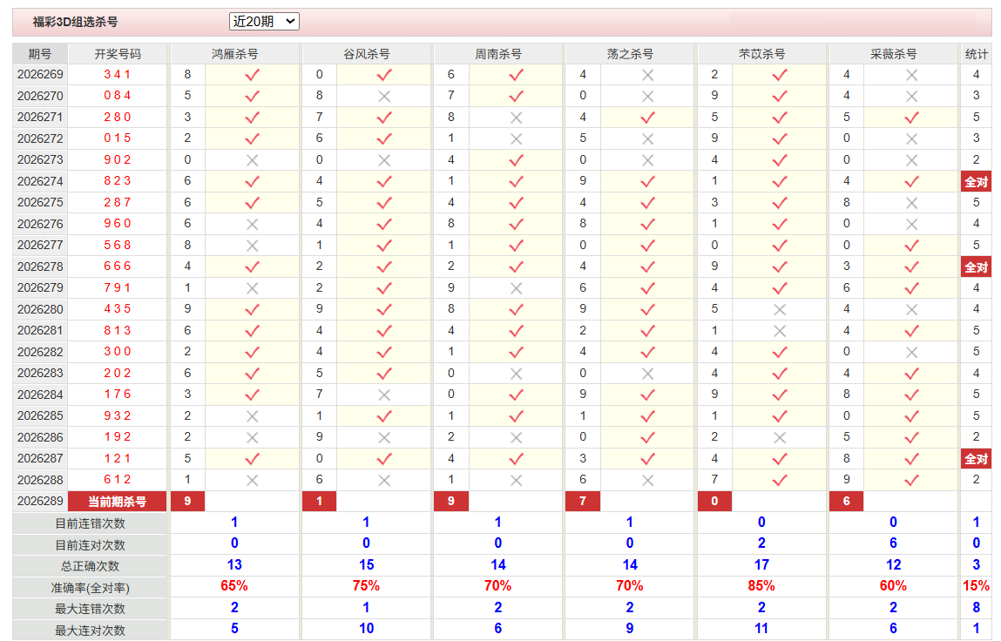Click the 鸿雁杀号 checkmark in row 2026269
This screenshot has width=1001, height=641.
click(252, 75)
